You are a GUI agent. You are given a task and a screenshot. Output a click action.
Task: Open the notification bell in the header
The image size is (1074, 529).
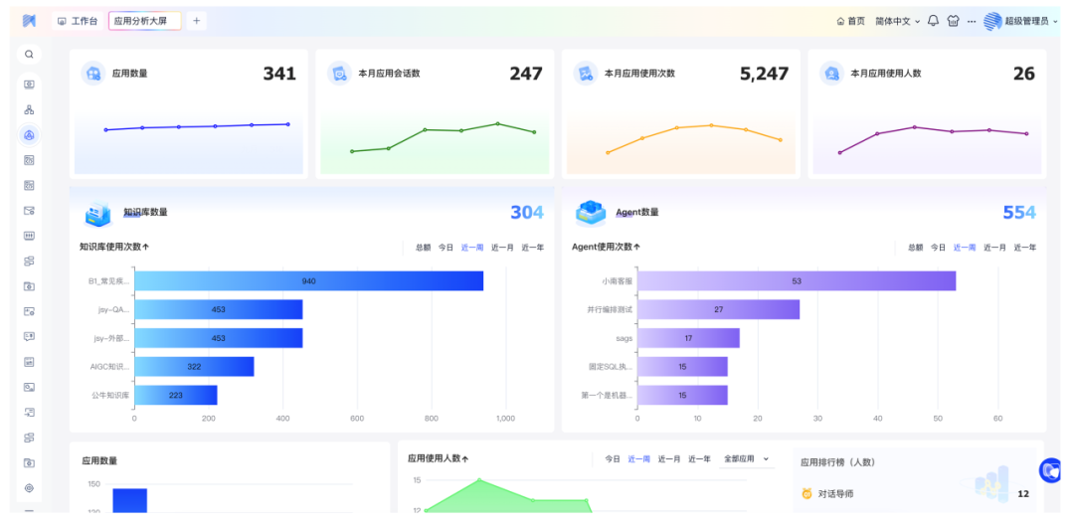933,21
